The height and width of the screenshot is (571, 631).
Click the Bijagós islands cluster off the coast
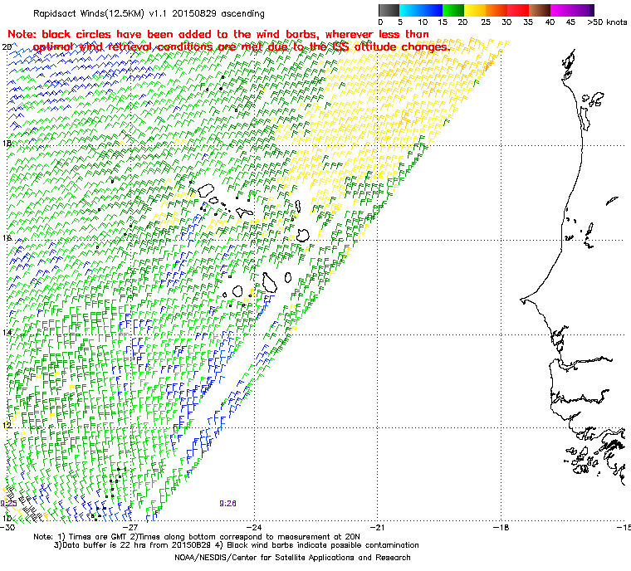click(583, 461)
